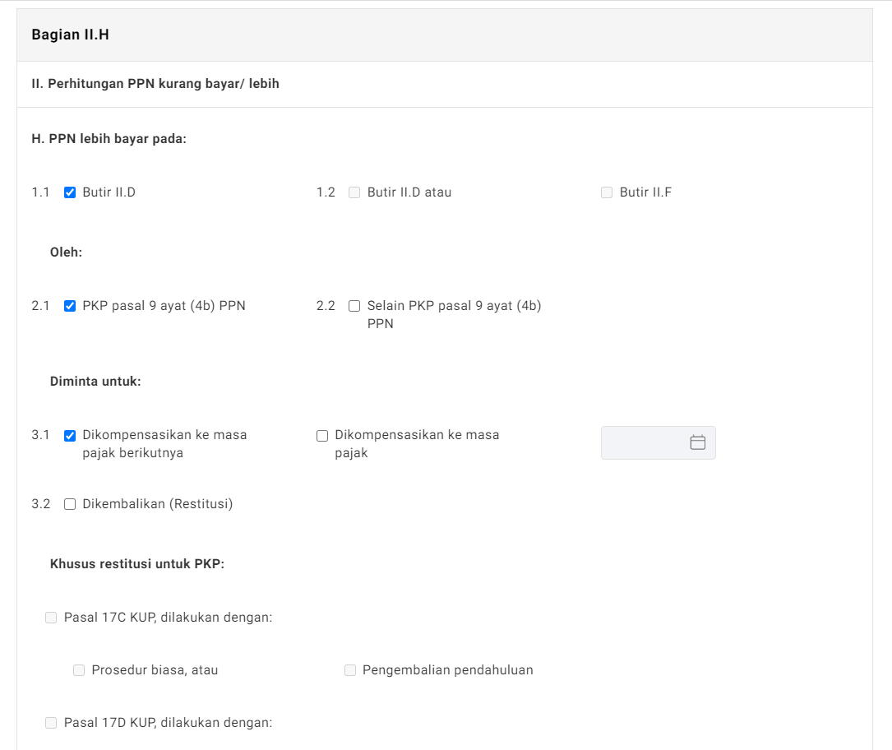892x750 pixels.
Task: Click the 'Diminta untuk:' section label
Action: [95, 382]
